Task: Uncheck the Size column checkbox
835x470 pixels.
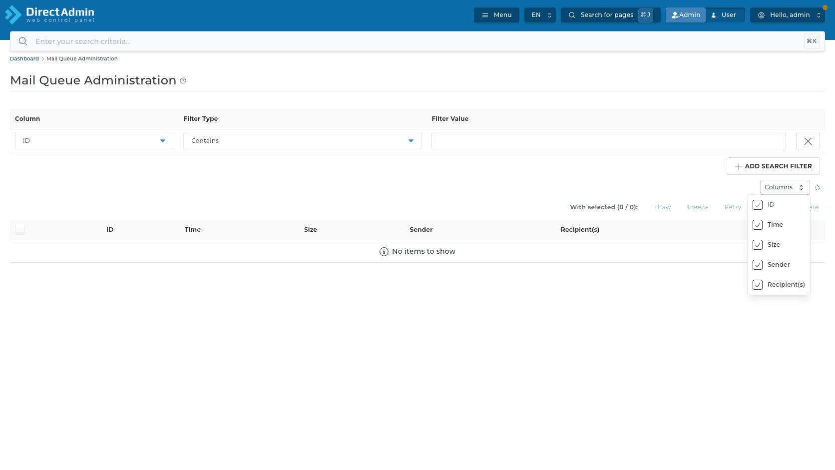Action: 758,245
